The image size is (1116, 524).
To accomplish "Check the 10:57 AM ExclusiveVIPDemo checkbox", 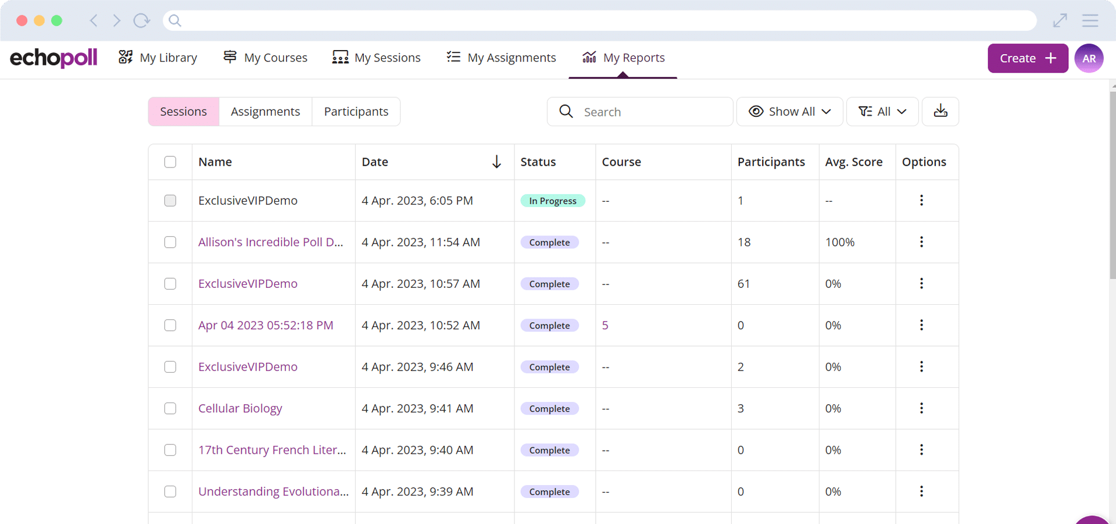I will click(170, 283).
